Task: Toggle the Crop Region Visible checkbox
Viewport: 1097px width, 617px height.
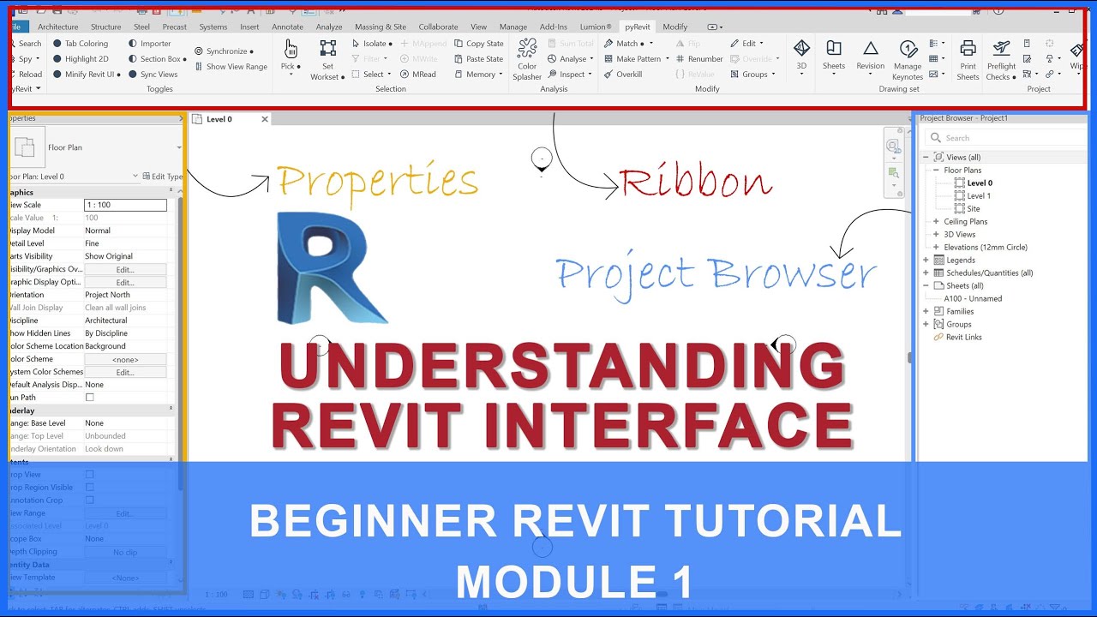Action: [90, 488]
